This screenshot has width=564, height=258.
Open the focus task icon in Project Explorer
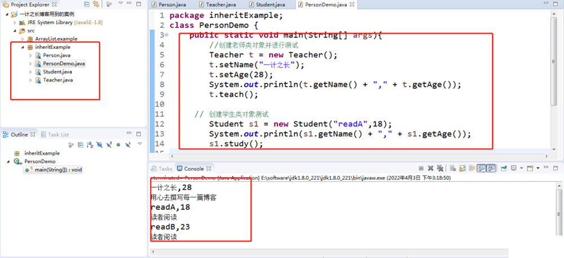pyautogui.click(x=109, y=4)
